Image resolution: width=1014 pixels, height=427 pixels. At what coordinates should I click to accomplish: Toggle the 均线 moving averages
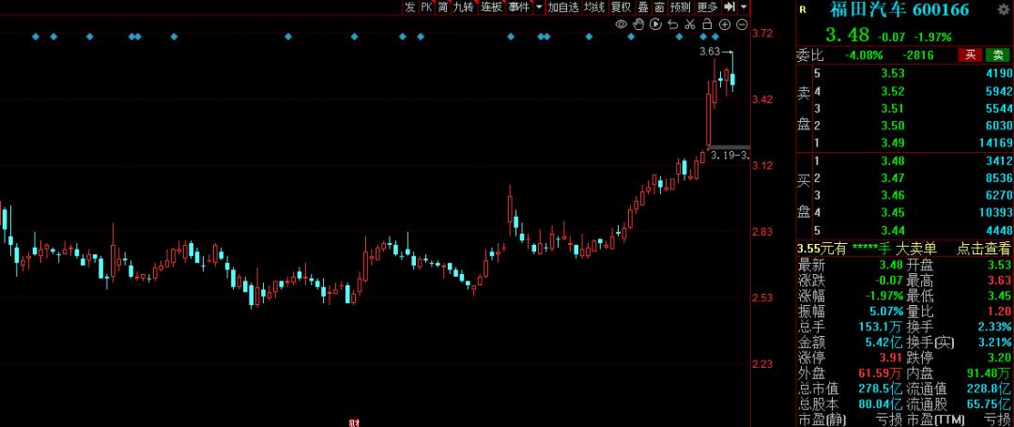[594, 8]
